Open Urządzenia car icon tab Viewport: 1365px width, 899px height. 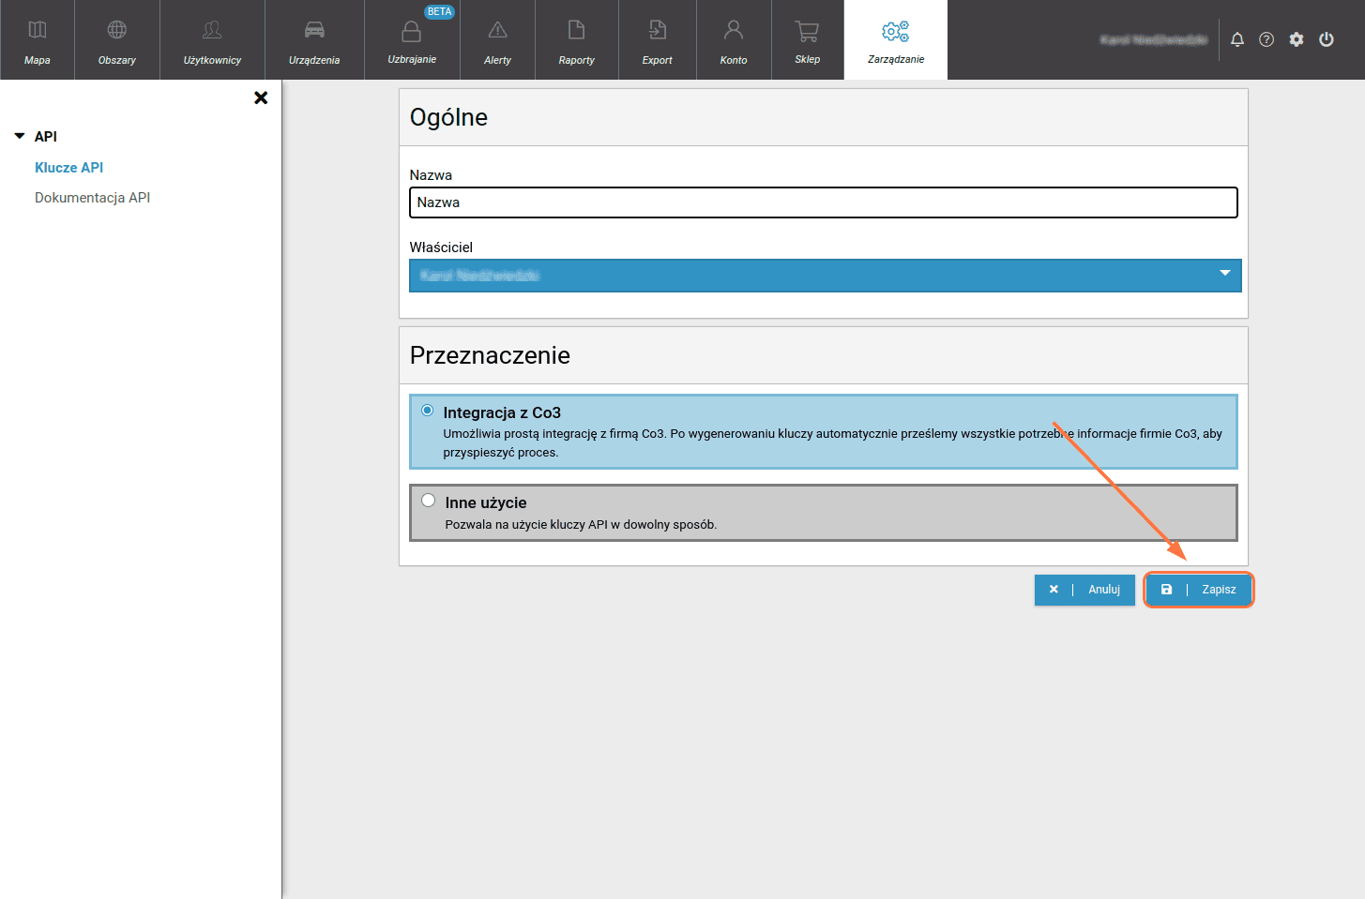(314, 40)
